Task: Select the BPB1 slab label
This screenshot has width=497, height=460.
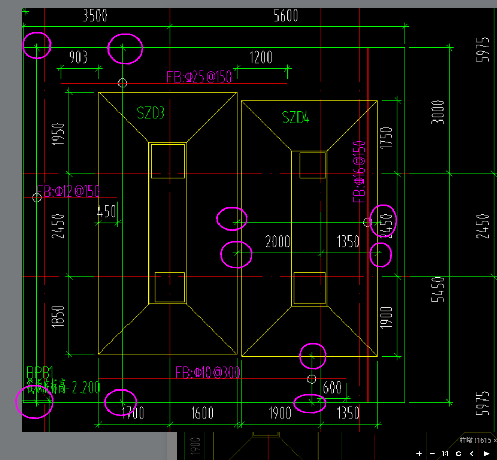Action: pyautogui.click(x=39, y=372)
